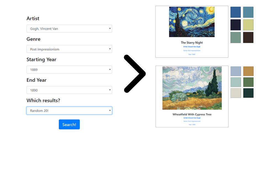Select the medium blue Starry Night swatch

(x=235, y=12)
